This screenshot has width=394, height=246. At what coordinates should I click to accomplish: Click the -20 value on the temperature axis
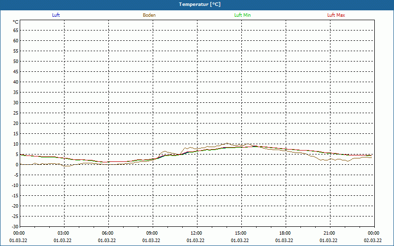pos(15,206)
